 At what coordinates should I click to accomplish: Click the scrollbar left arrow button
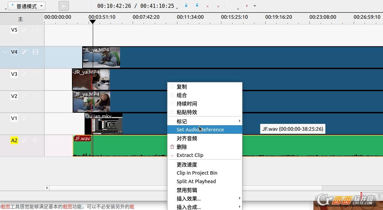pos(47,188)
